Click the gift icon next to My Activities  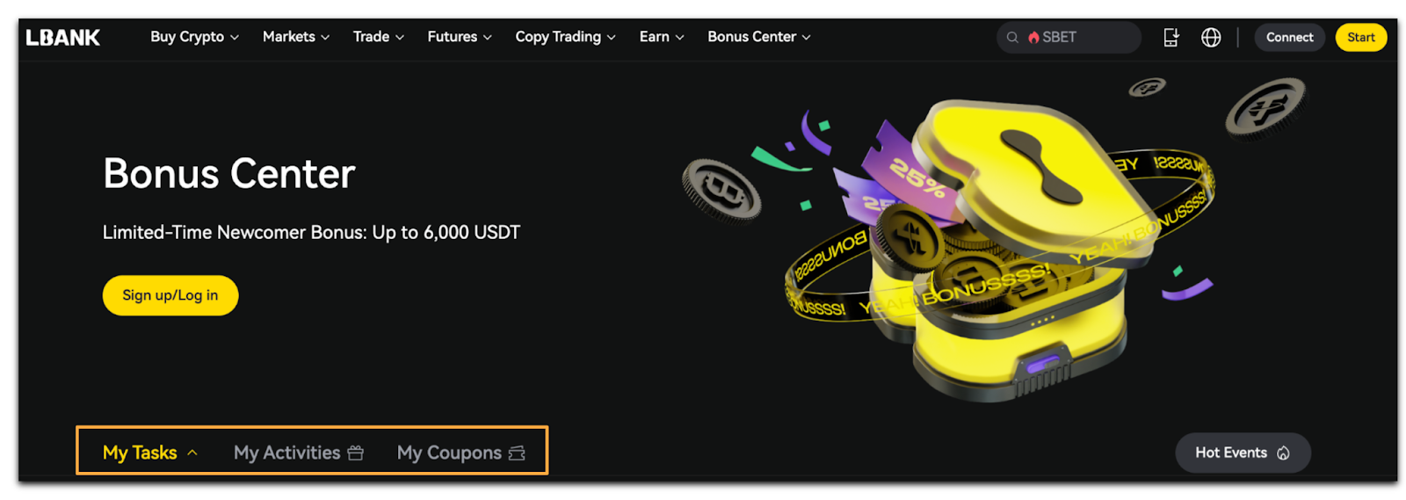(355, 453)
